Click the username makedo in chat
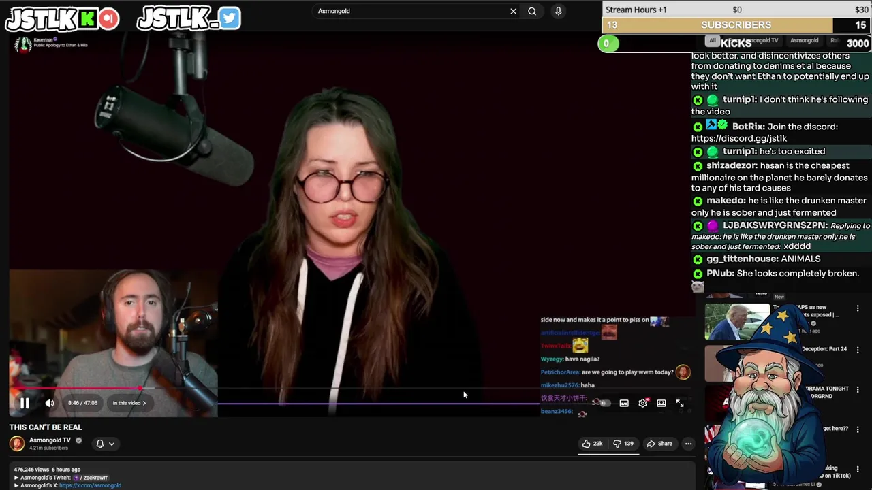This screenshot has height=490, width=872. click(x=725, y=201)
